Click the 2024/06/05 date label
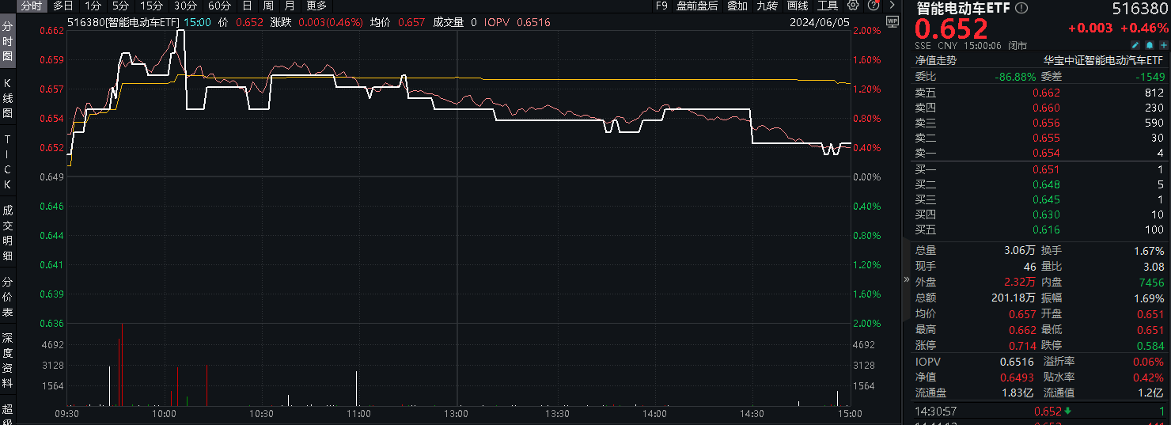1171x425 pixels. click(818, 22)
